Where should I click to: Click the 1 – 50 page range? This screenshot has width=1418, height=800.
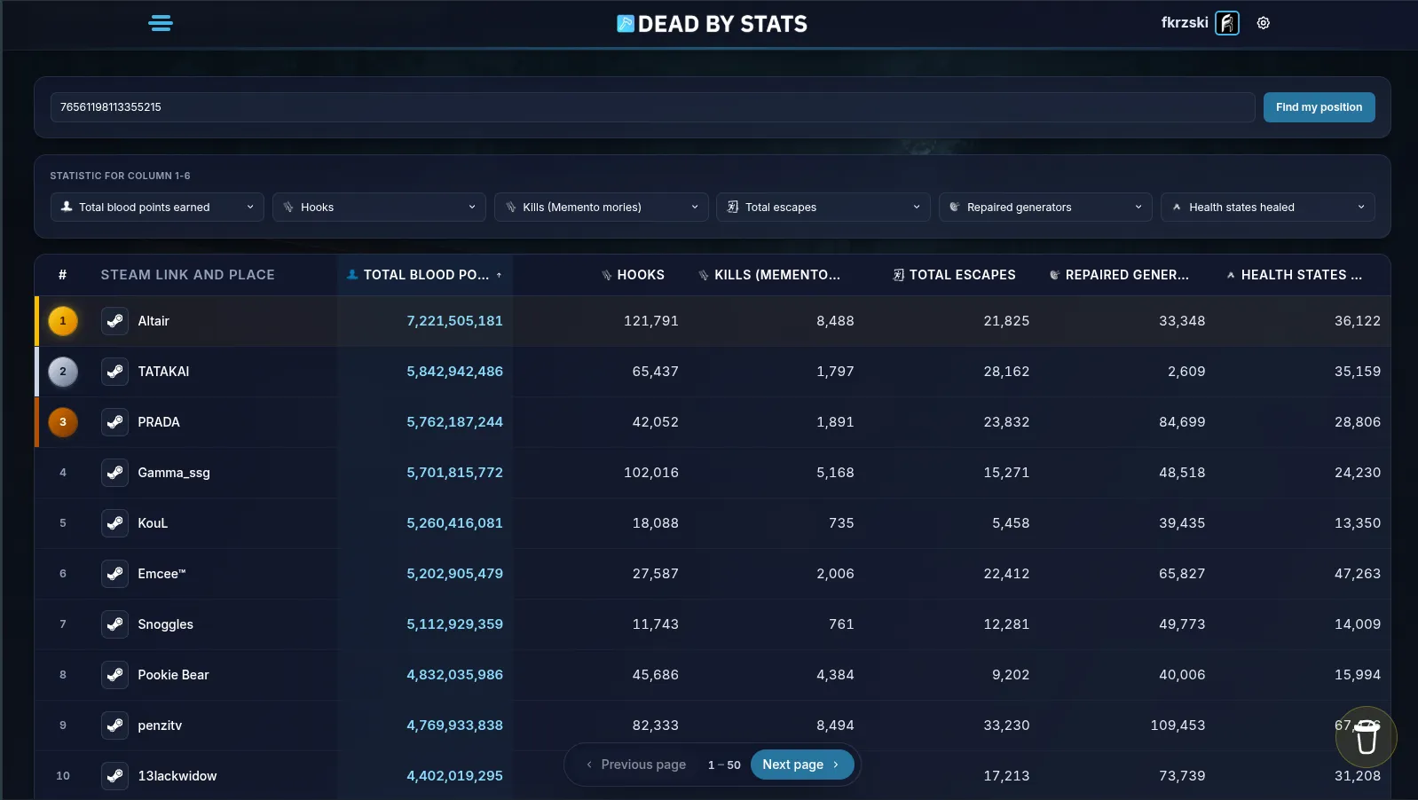point(724,765)
